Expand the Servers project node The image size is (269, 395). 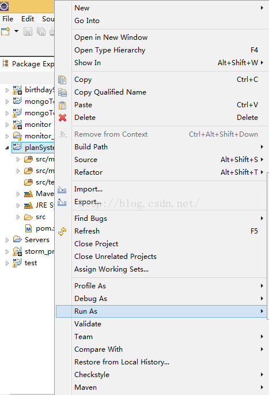click(x=7, y=240)
